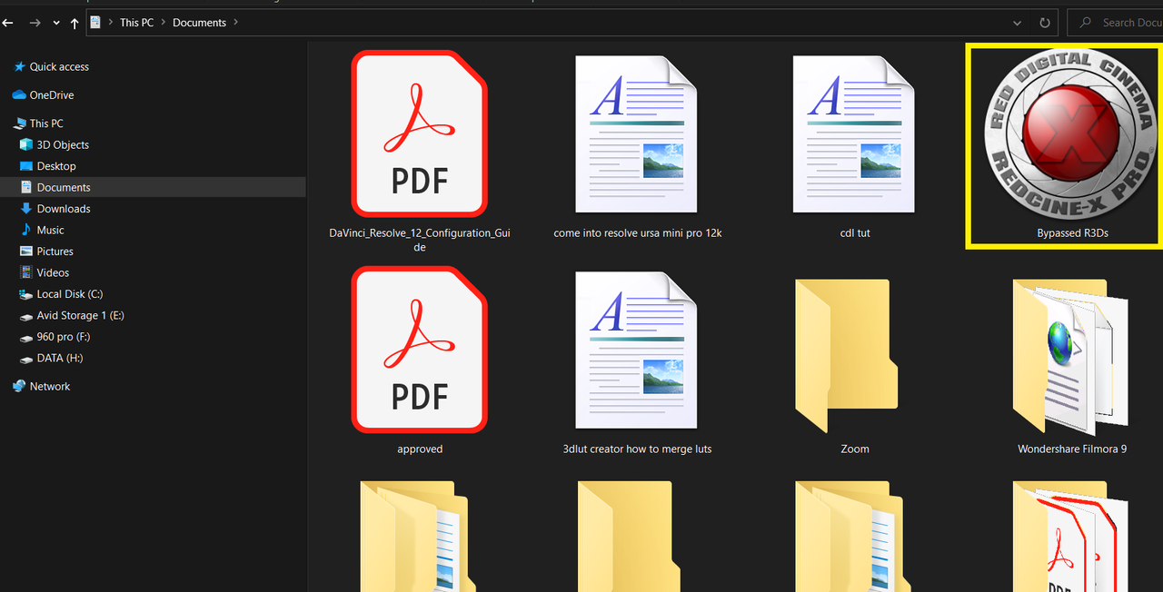Select 'approved' file name label

click(x=420, y=449)
